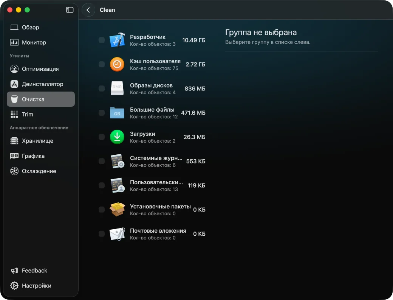Select the Большие файлы group title
Screen dimensions: 393x300
152,110
